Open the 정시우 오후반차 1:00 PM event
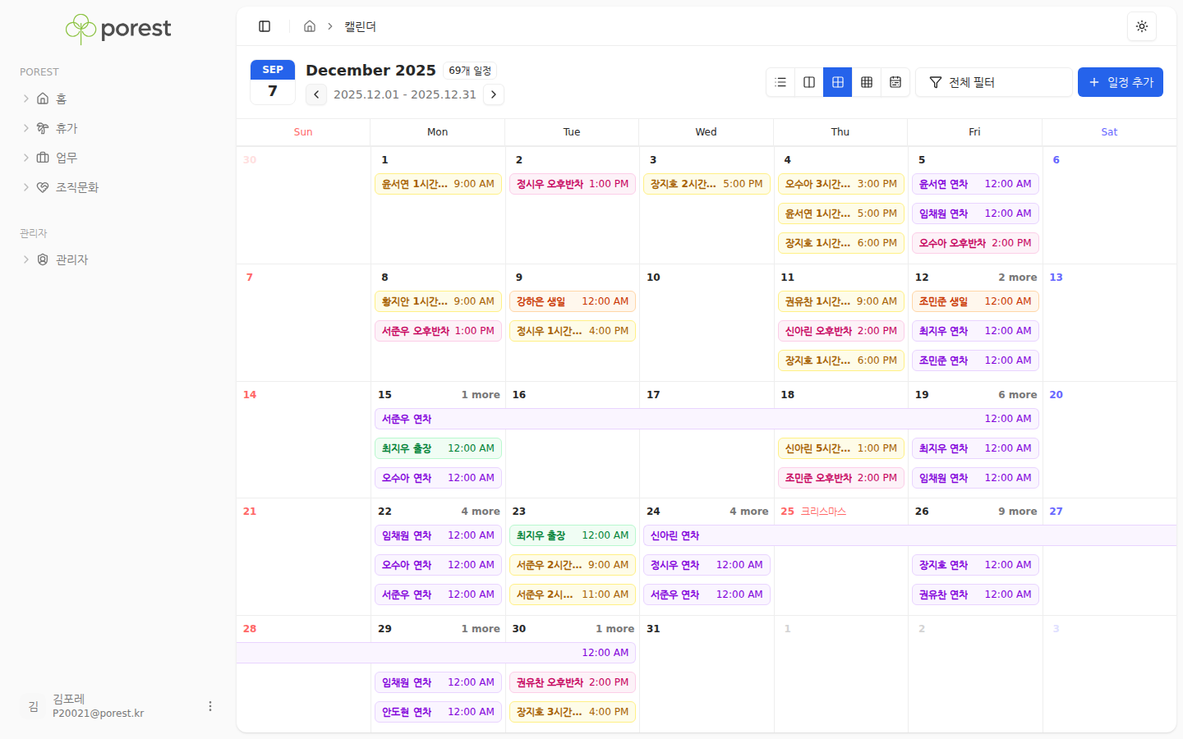Viewport: 1183px width, 739px height. point(573,184)
